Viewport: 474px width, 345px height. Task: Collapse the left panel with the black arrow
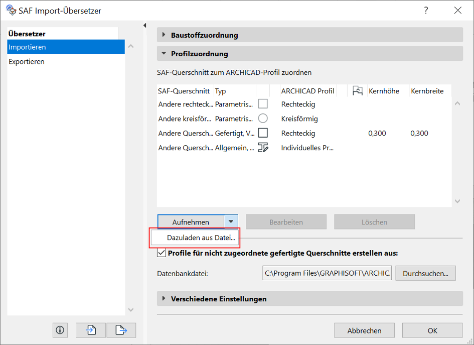point(145,26)
